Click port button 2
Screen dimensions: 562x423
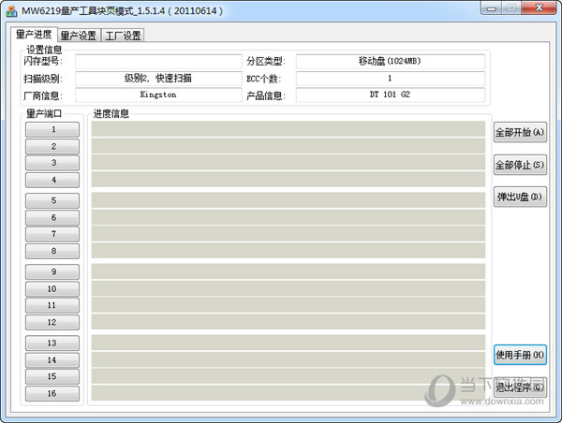[52, 147]
